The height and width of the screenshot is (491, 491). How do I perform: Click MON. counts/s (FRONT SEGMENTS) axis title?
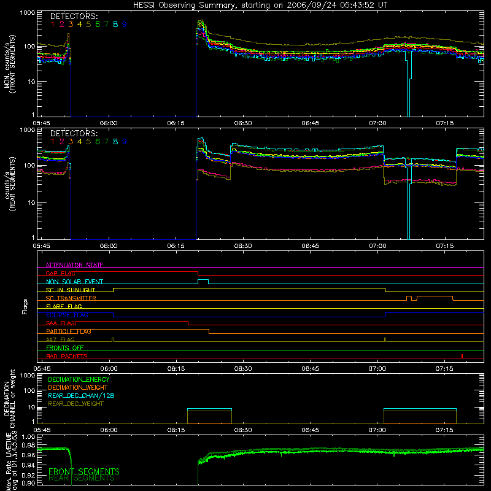point(10,64)
